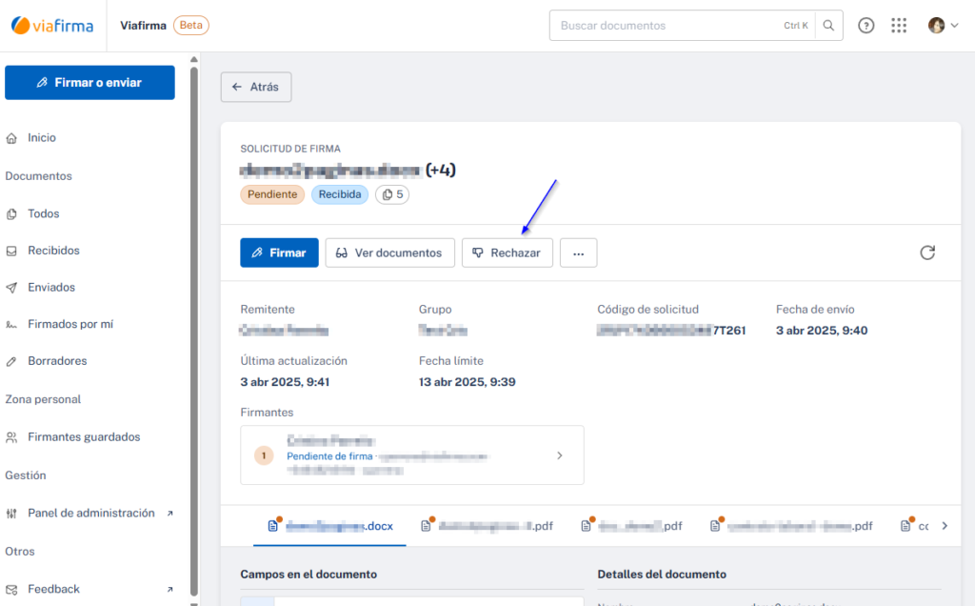Open Todos documents list
The width and height of the screenshot is (975, 606).
tap(44, 214)
